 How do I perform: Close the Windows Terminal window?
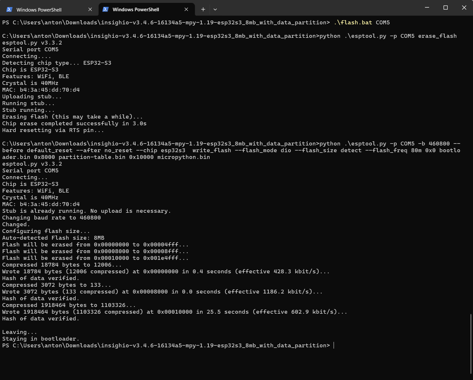tap(464, 8)
